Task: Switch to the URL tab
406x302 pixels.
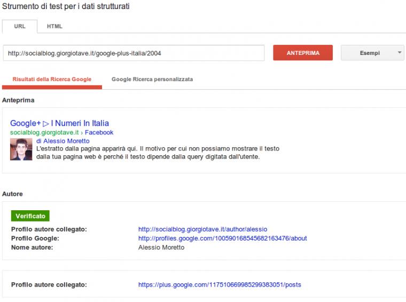Action: (20, 26)
